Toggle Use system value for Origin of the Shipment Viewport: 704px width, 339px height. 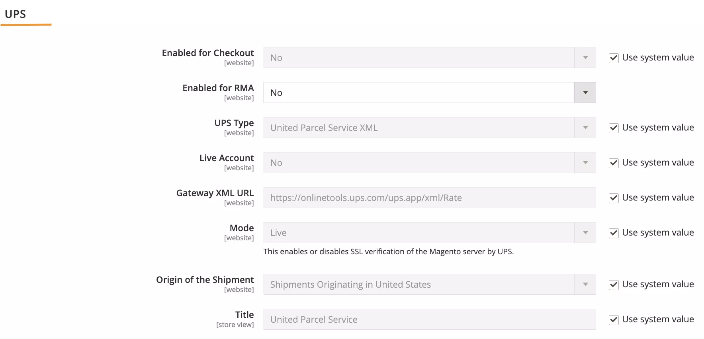(614, 285)
